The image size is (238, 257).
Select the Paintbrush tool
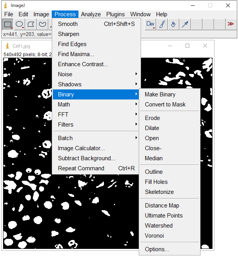[x=162, y=24]
